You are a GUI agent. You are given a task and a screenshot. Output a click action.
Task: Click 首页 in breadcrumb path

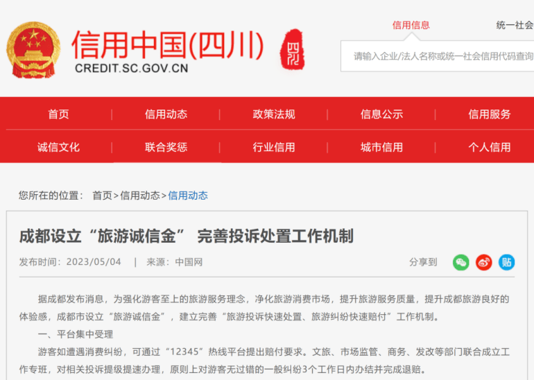point(102,196)
